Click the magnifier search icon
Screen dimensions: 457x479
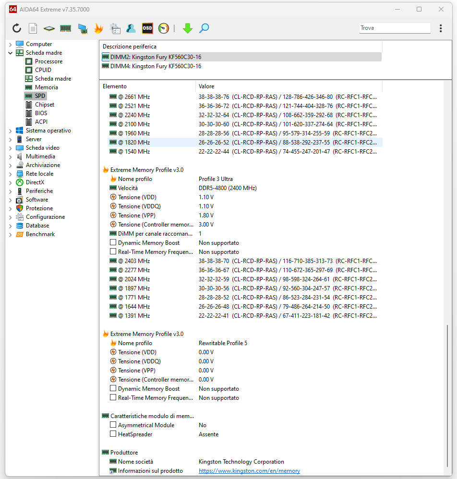[204, 28]
